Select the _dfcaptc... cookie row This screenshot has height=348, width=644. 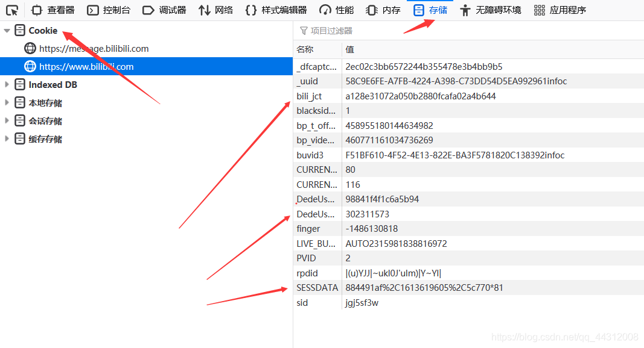click(x=468, y=66)
